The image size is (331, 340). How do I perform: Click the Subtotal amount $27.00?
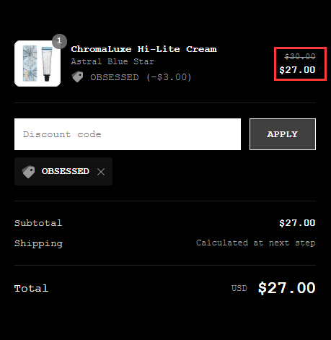pos(297,223)
